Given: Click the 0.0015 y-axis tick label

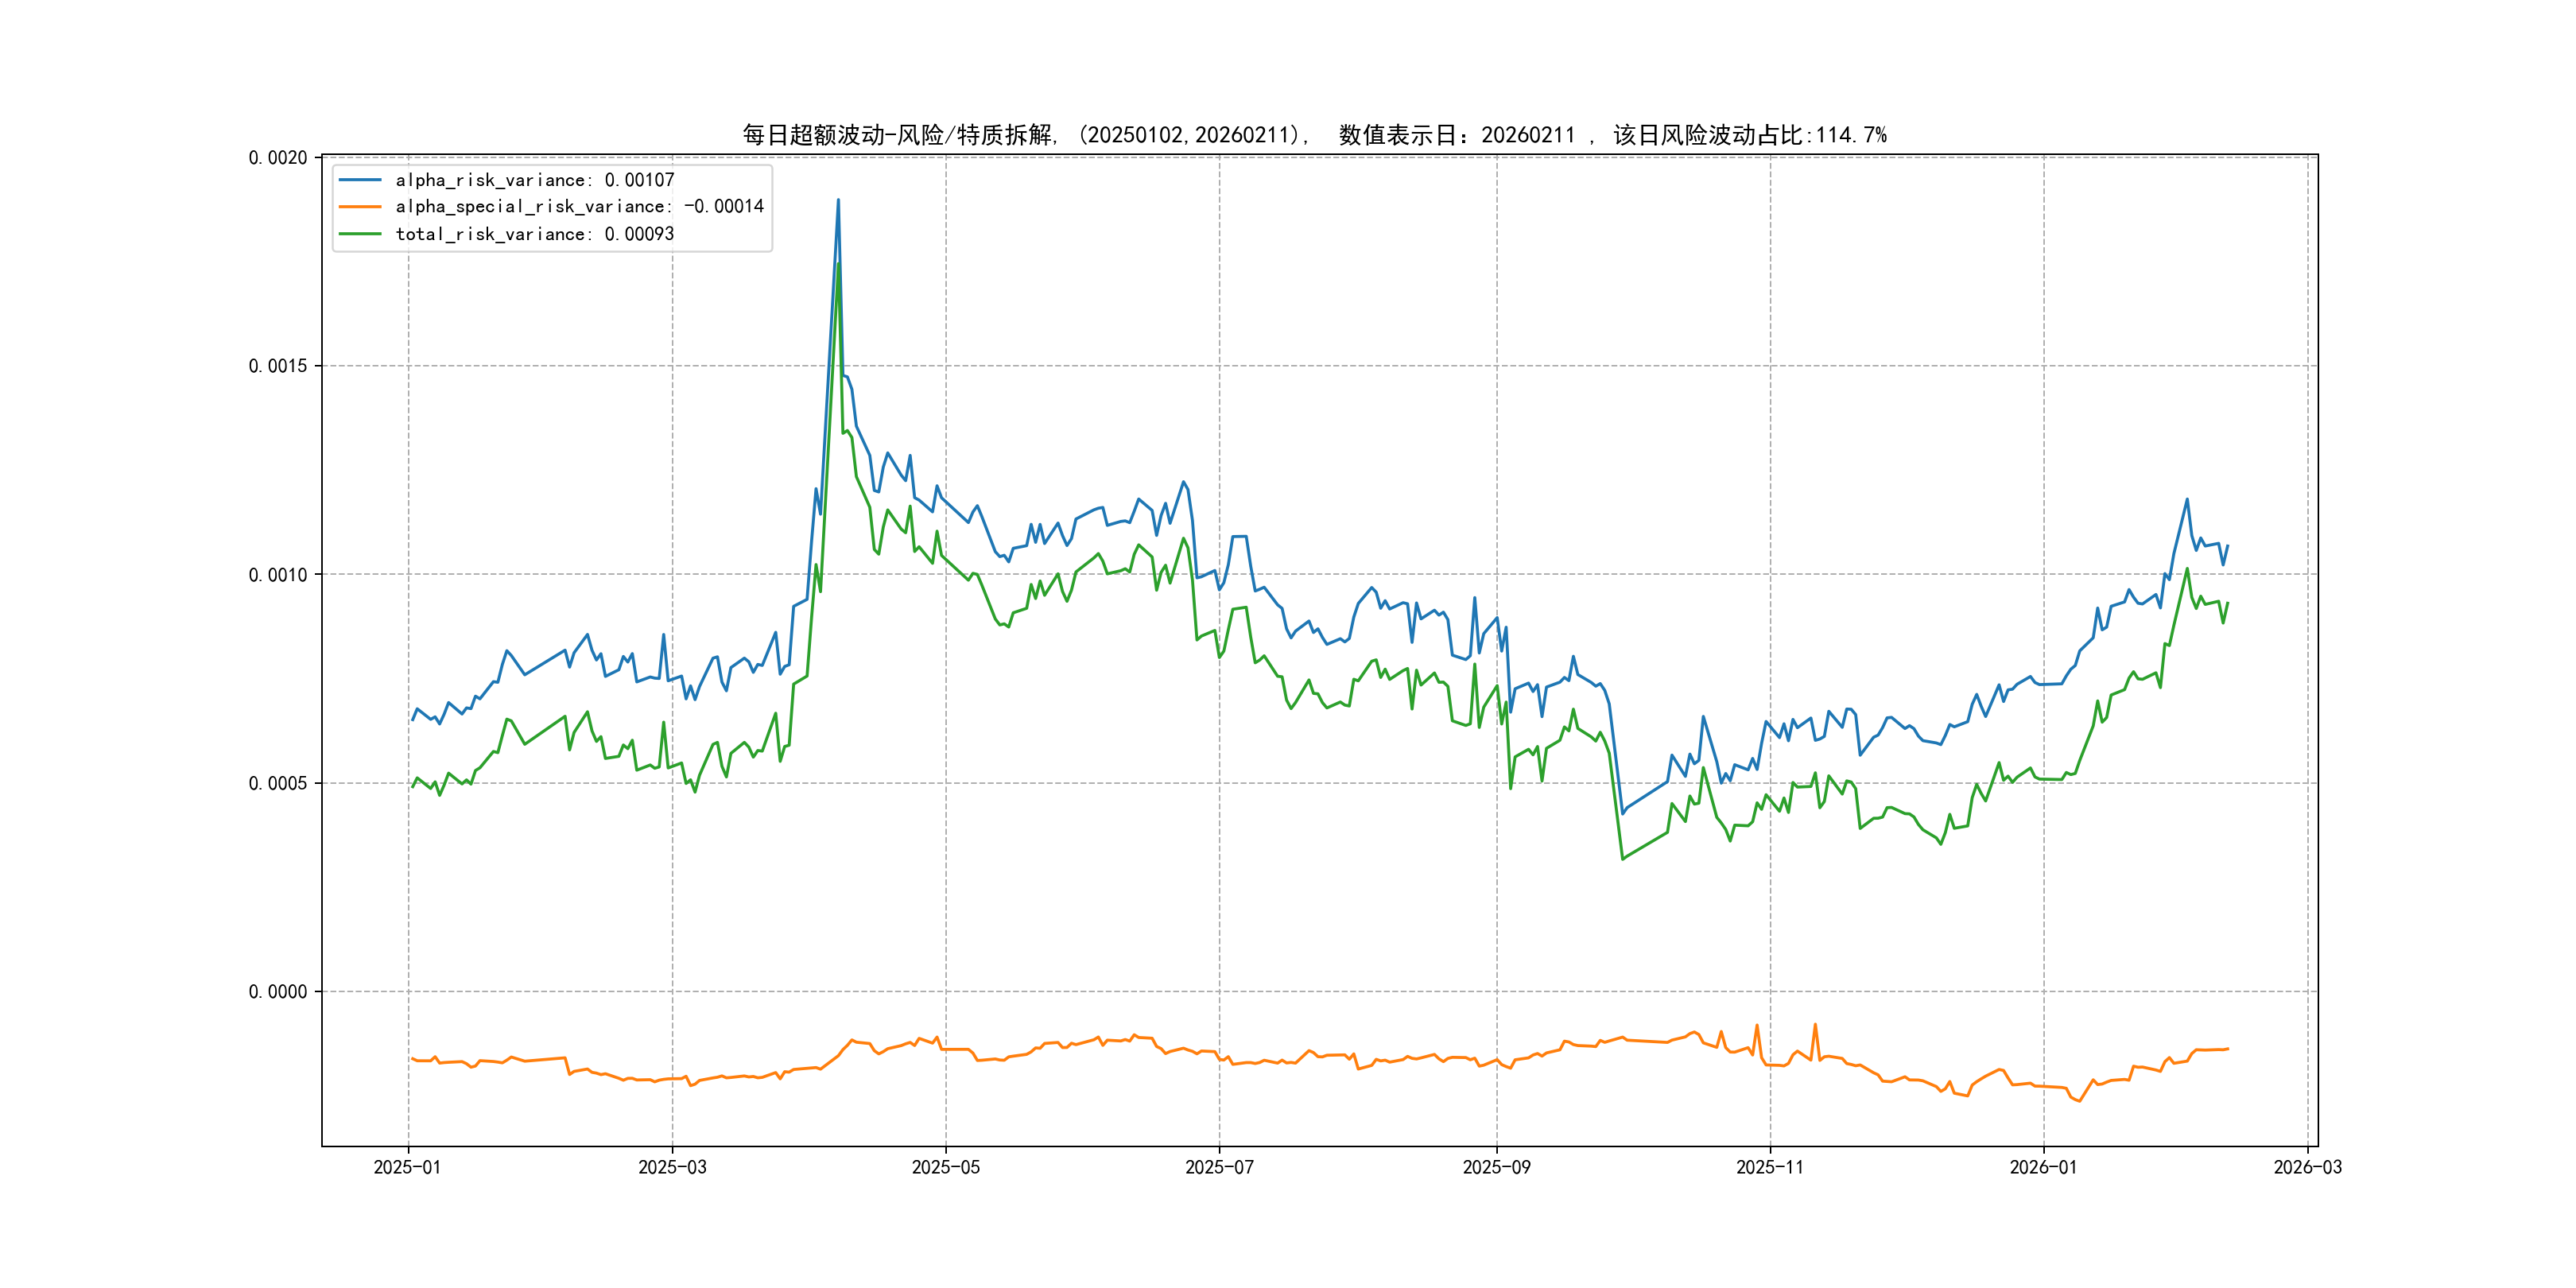Looking at the screenshot, I should pos(278,366).
